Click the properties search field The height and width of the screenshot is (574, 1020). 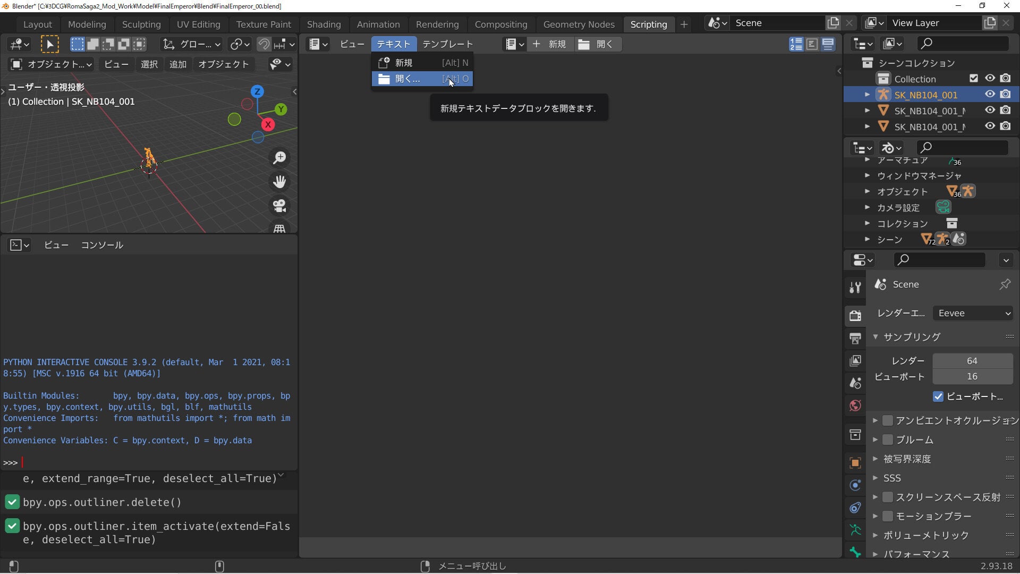click(940, 260)
